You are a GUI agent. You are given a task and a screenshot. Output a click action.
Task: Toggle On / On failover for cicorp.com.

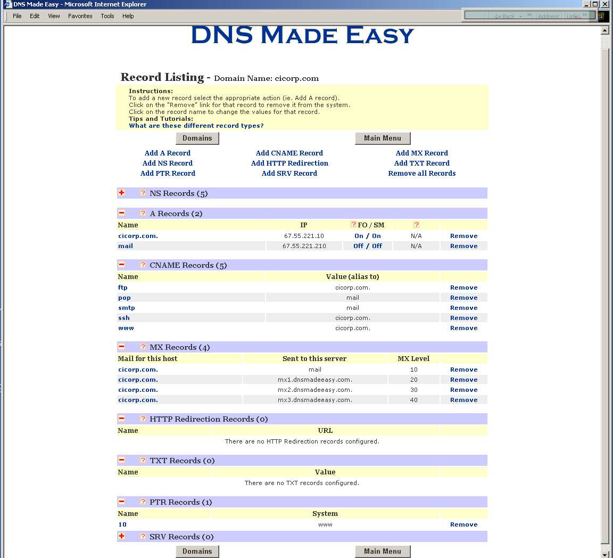click(x=368, y=236)
